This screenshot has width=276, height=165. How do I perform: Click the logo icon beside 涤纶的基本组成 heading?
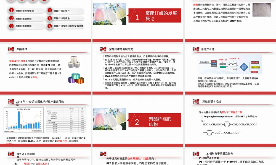196,101
